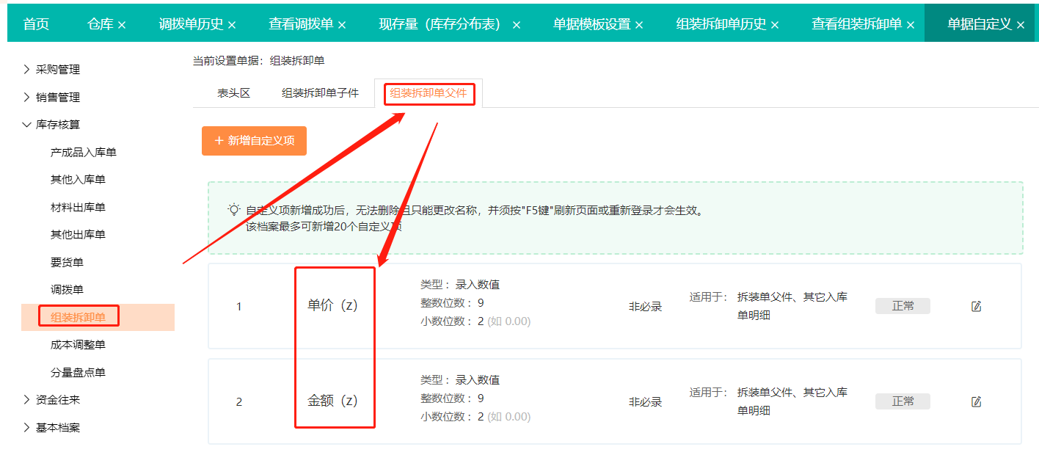This screenshot has width=1039, height=466.
Task: Click edit icon for 金额(z) row
Action: coord(976,401)
